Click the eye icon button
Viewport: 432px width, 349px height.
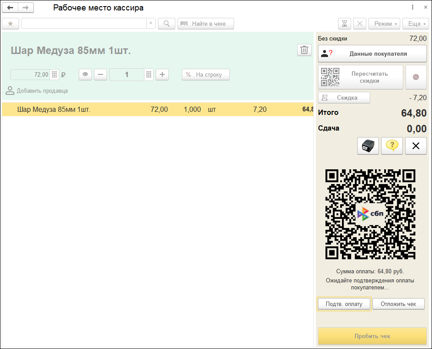[x=85, y=74]
